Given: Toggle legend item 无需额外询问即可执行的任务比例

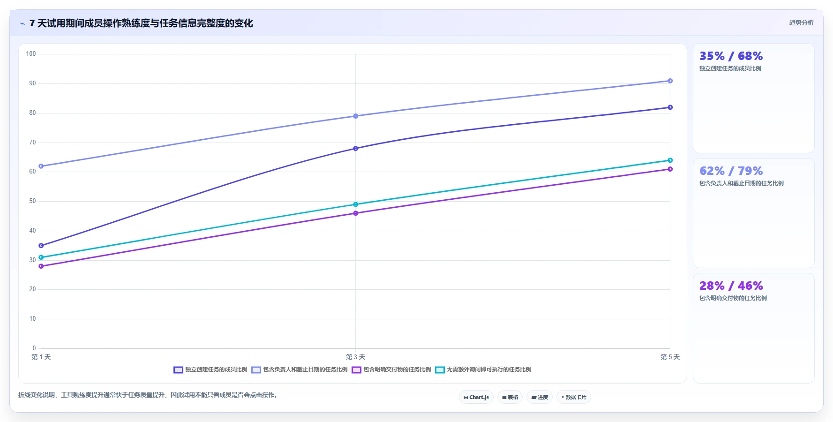Looking at the screenshot, I should point(483,369).
